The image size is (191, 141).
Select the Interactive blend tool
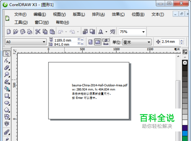pyautogui.click(x=7, y=132)
